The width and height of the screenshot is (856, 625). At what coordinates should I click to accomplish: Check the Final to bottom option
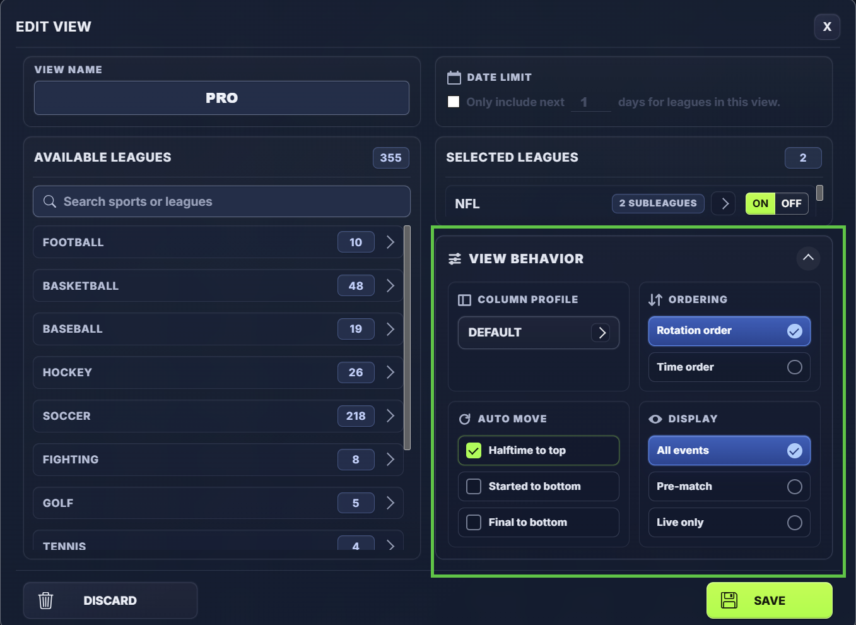pos(474,522)
